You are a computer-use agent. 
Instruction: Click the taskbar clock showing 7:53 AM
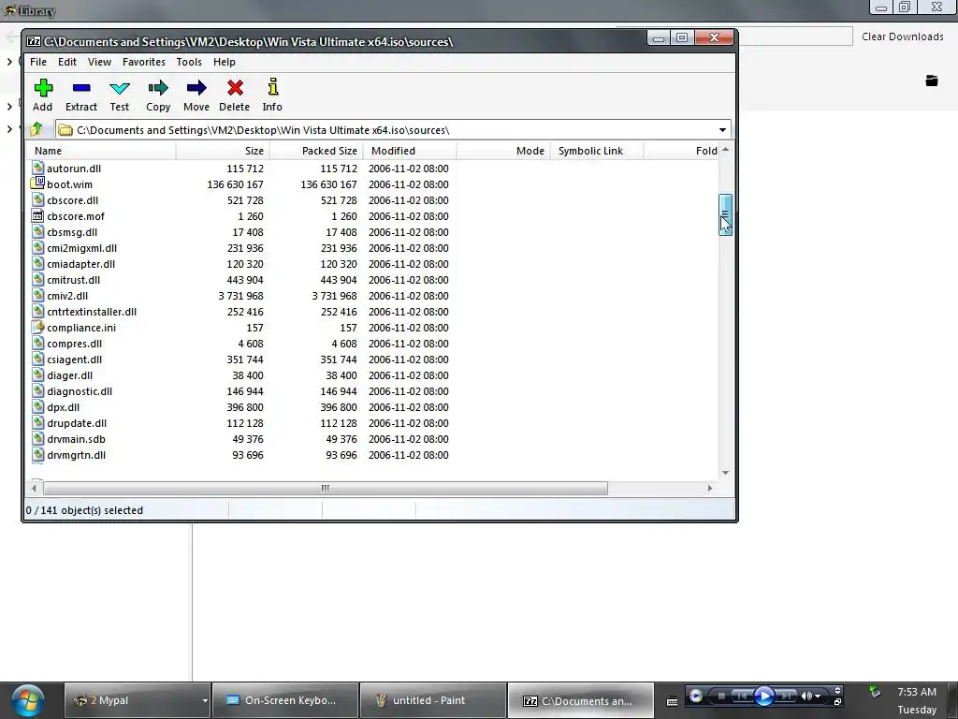[917, 692]
